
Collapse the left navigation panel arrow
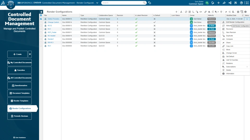pos(41,12)
